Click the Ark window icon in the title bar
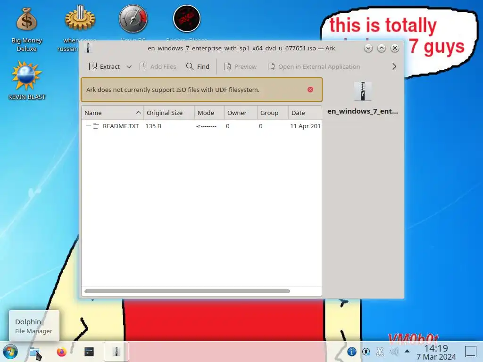This screenshot has height=362, width=483. click(x=88, y=48)
